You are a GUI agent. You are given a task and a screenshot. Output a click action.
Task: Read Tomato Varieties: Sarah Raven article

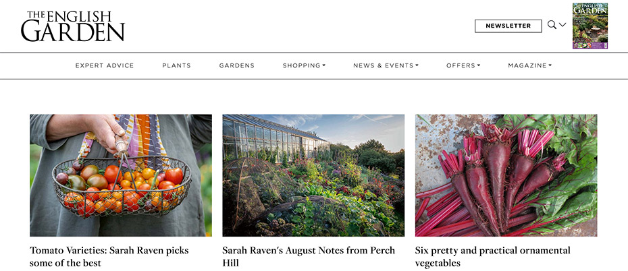pos(109,257)
